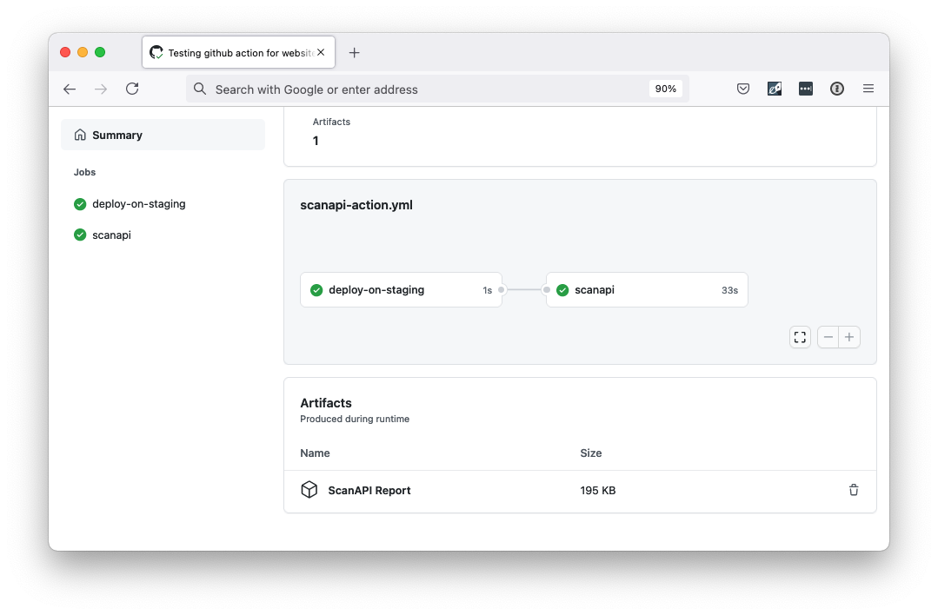Click the 90% page zoom indicator
Viewport: 938px width, 615px height.
pyautogui.click(x=666, y=88)
